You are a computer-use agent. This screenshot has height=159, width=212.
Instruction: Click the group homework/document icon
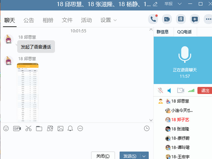point(50,128)
